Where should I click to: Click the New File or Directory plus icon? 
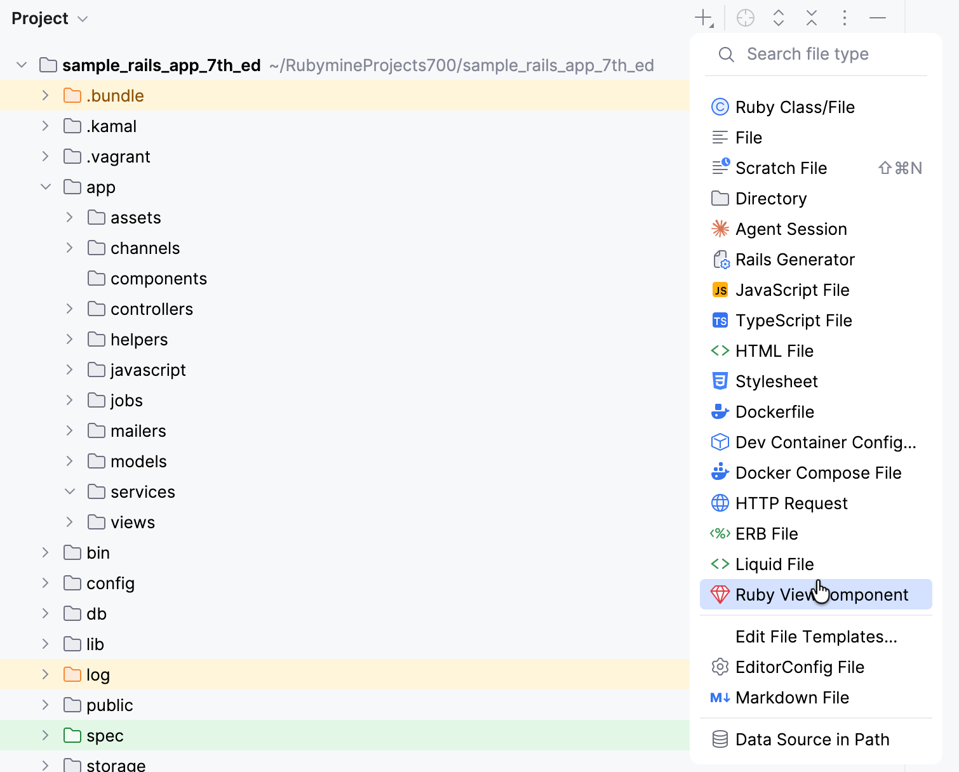click(x=704, y=18)
